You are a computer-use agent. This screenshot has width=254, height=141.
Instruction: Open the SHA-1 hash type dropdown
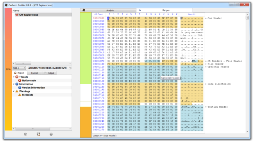[19, 68]
